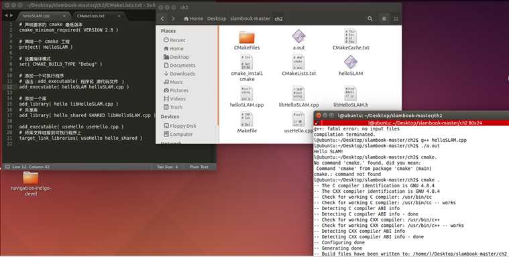
Task: Click terminal line '-- Configuring done'
Action: coord(339,242)
